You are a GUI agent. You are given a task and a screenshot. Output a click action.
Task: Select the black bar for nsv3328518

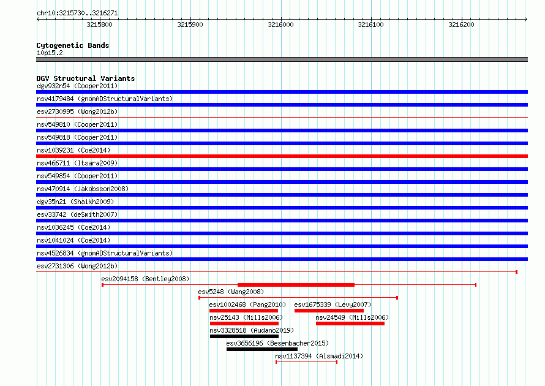[244, 336]
